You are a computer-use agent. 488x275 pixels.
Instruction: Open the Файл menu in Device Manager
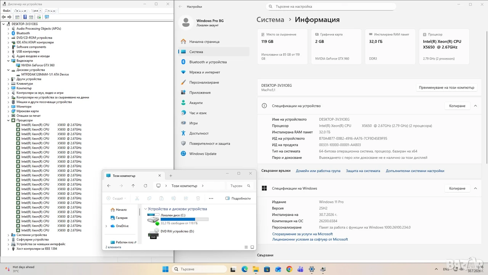6,11
